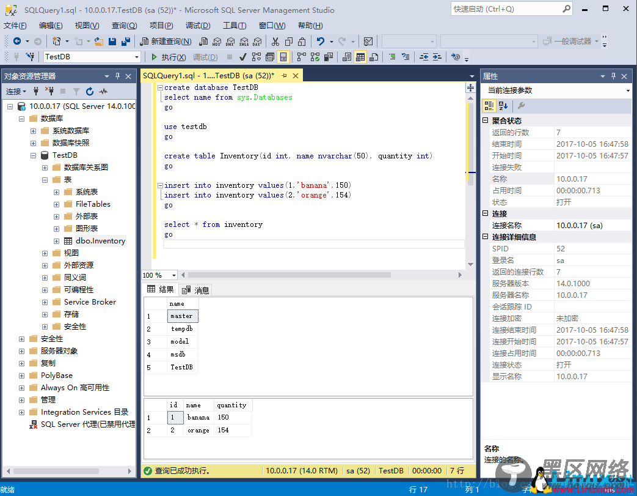Click the new project icon
This screenshot has width=637, height=496.
56,41
